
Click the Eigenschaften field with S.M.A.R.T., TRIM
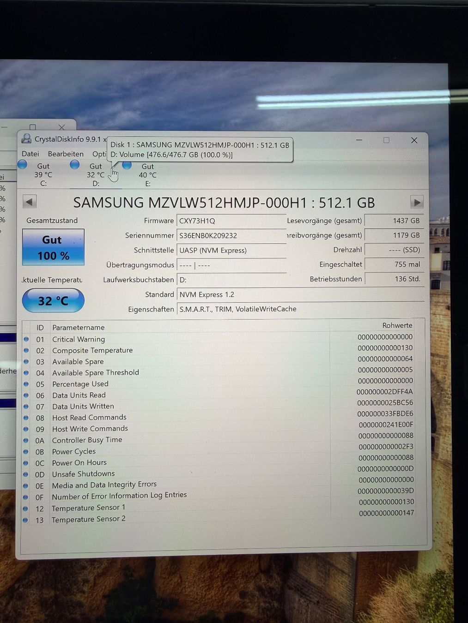pos(301,309)
